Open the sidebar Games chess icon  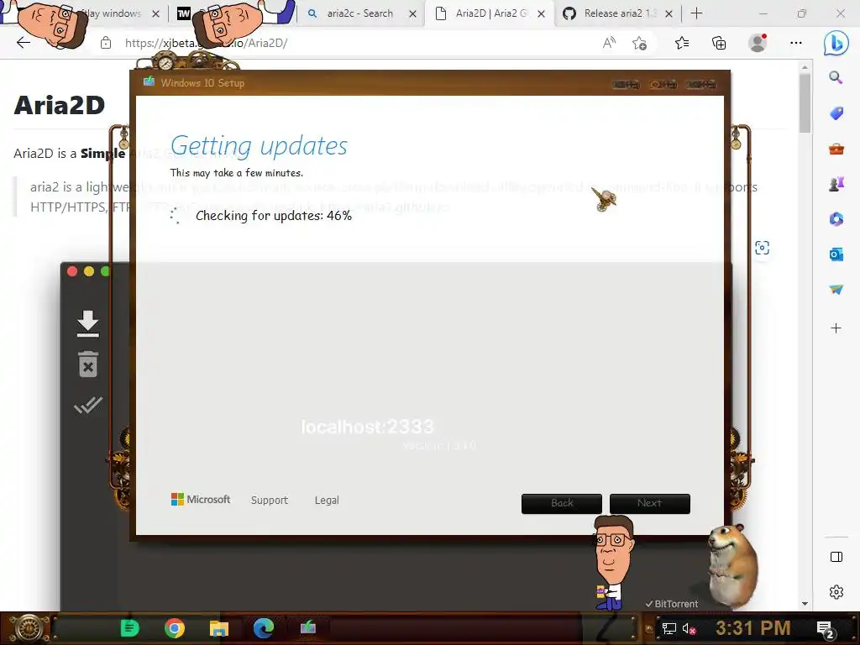click(x=836, y=184)
